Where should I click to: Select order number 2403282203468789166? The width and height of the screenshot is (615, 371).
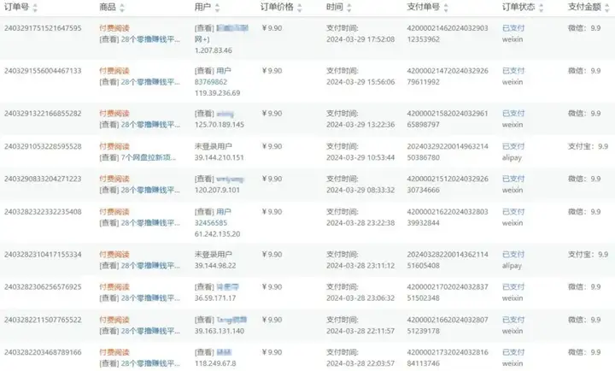(x=43, y=352)
